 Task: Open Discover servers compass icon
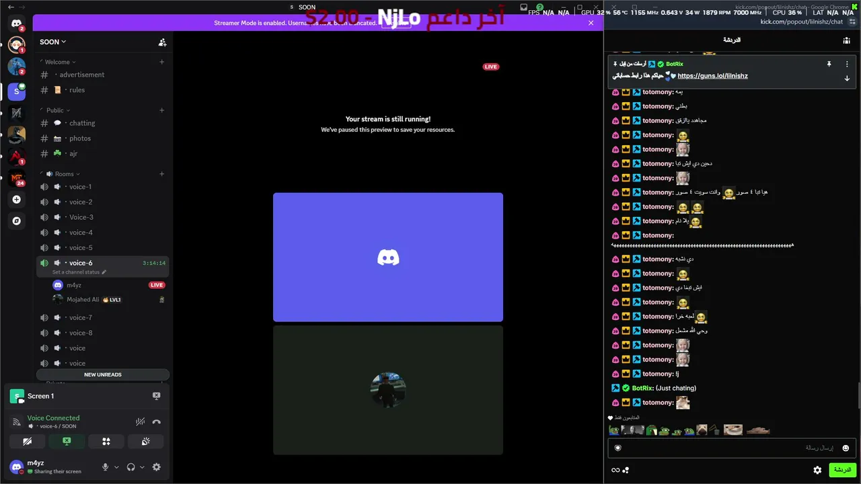point(17,220)
